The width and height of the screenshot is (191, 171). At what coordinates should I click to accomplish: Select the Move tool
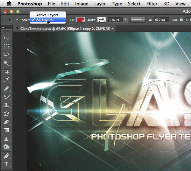point(6,38)
